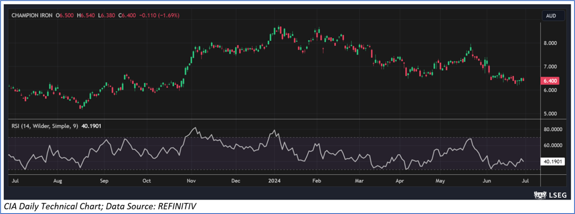
Task: Click the Jun label on time axis
Action: point(487,181)
